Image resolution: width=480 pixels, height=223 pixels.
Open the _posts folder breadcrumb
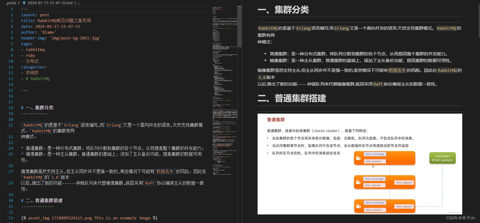coord(11,3)
